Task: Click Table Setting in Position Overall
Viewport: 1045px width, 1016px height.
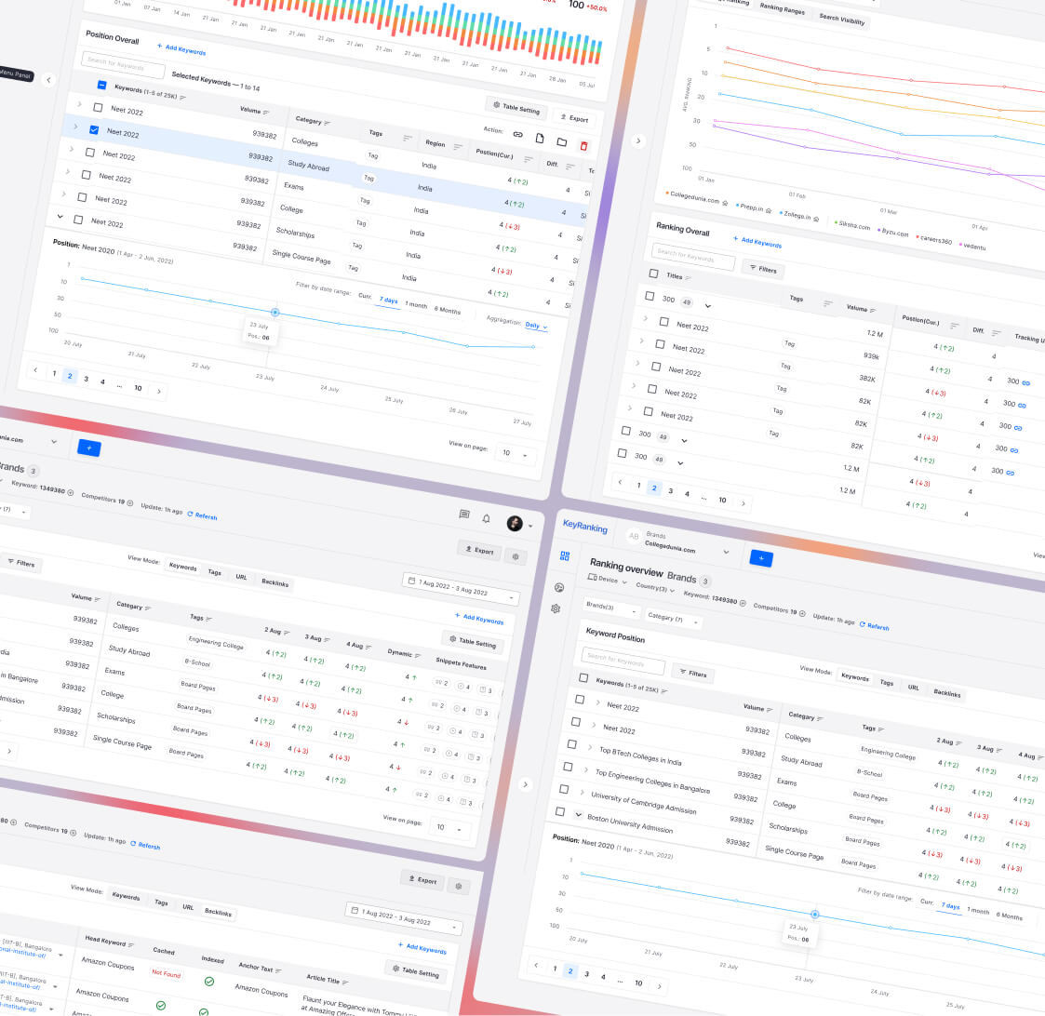Action: [516, 107]
